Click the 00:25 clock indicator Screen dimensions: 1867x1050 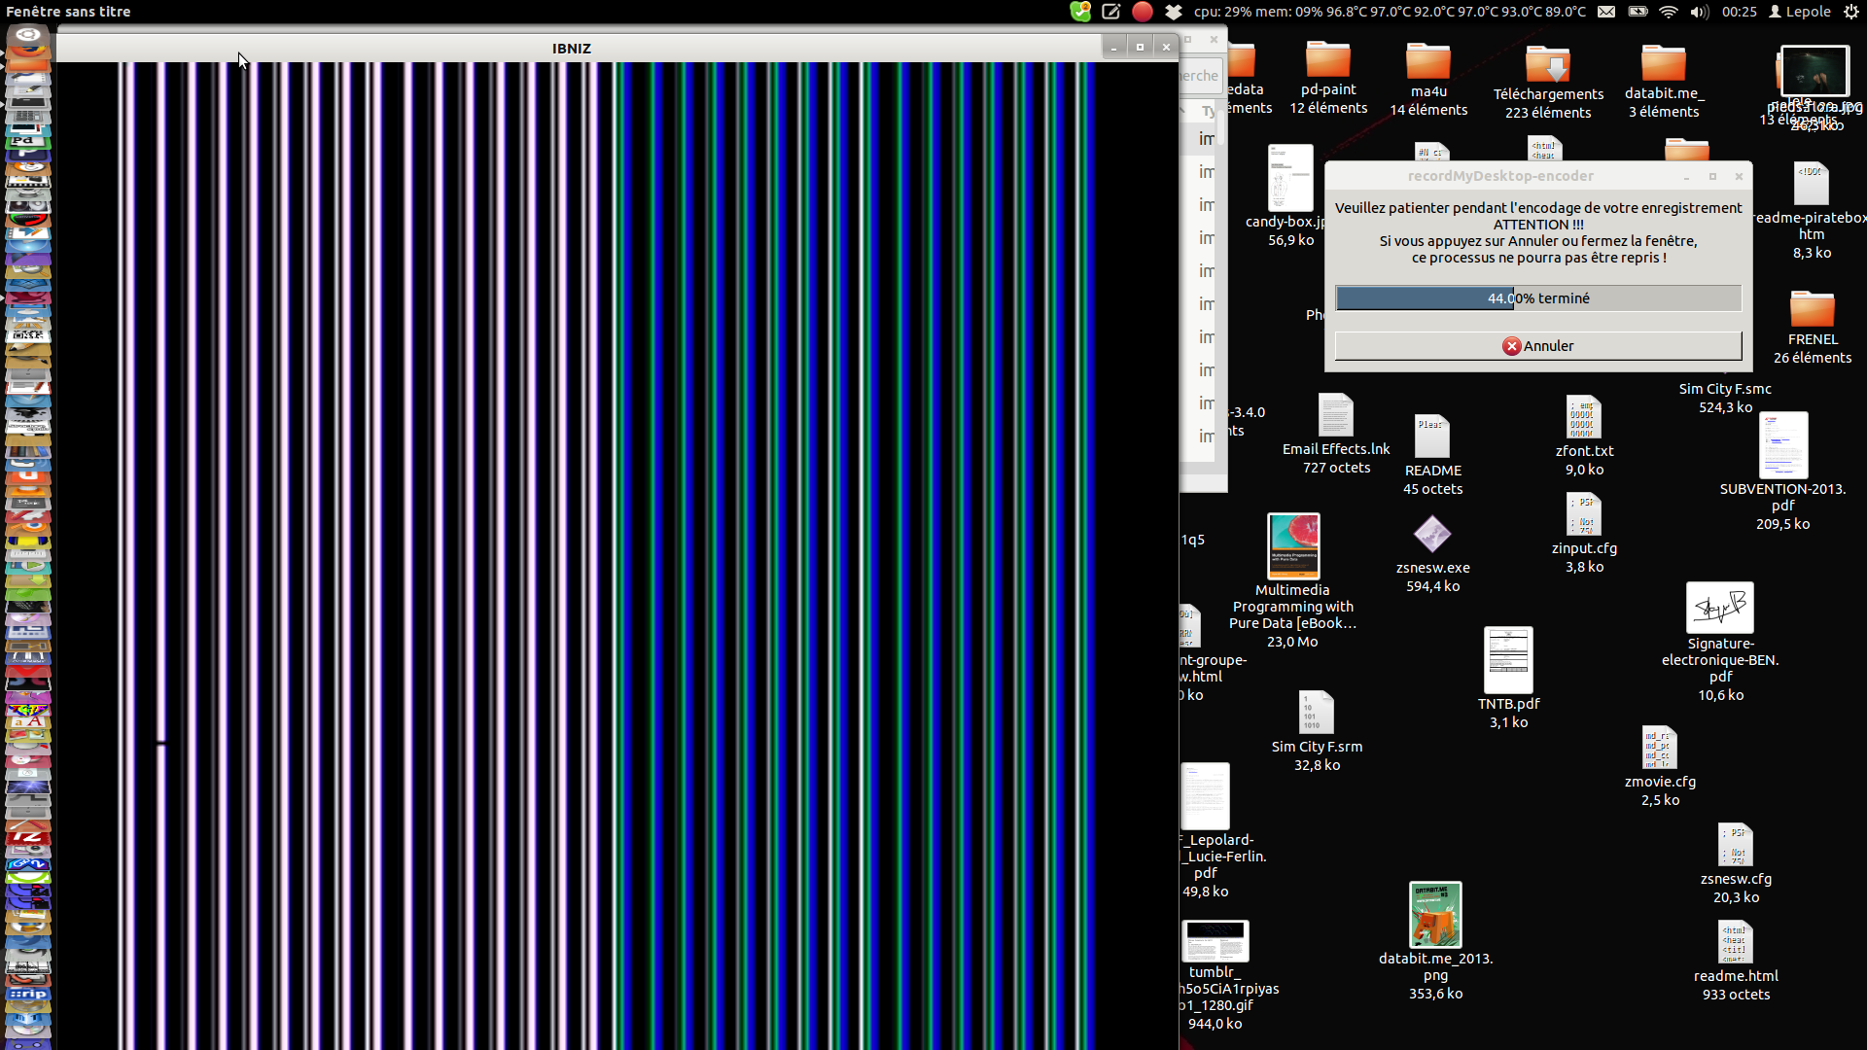click(1739, 12)
